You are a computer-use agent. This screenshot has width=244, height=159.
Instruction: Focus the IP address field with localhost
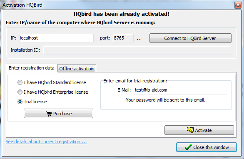coord(56,38)
